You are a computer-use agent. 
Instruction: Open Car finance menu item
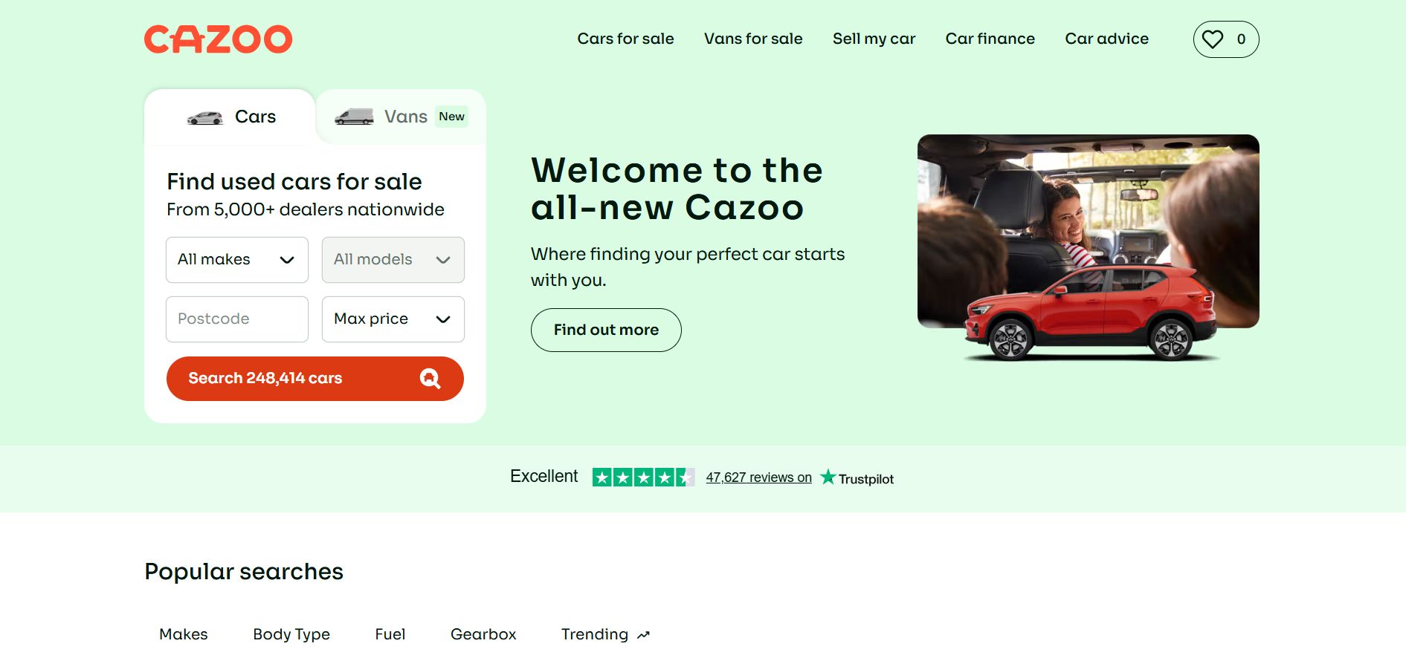coord(990,39)
